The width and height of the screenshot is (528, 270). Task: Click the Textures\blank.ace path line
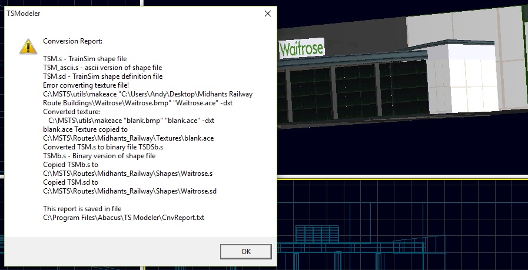(128, 138)
